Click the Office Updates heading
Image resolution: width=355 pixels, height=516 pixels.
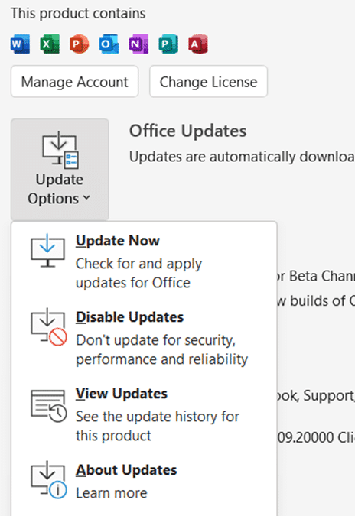click(x=187, y=131)
